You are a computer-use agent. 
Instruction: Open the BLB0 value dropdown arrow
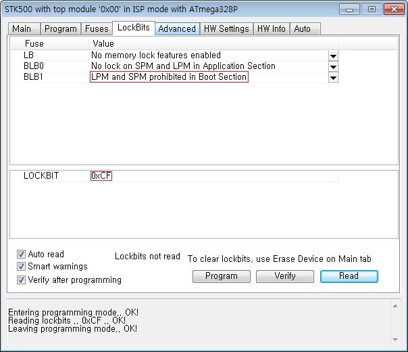tap(333, 67)
